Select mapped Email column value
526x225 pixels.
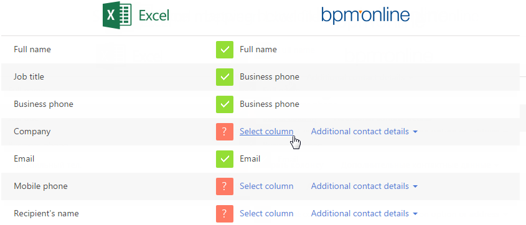tap(250, 158)
